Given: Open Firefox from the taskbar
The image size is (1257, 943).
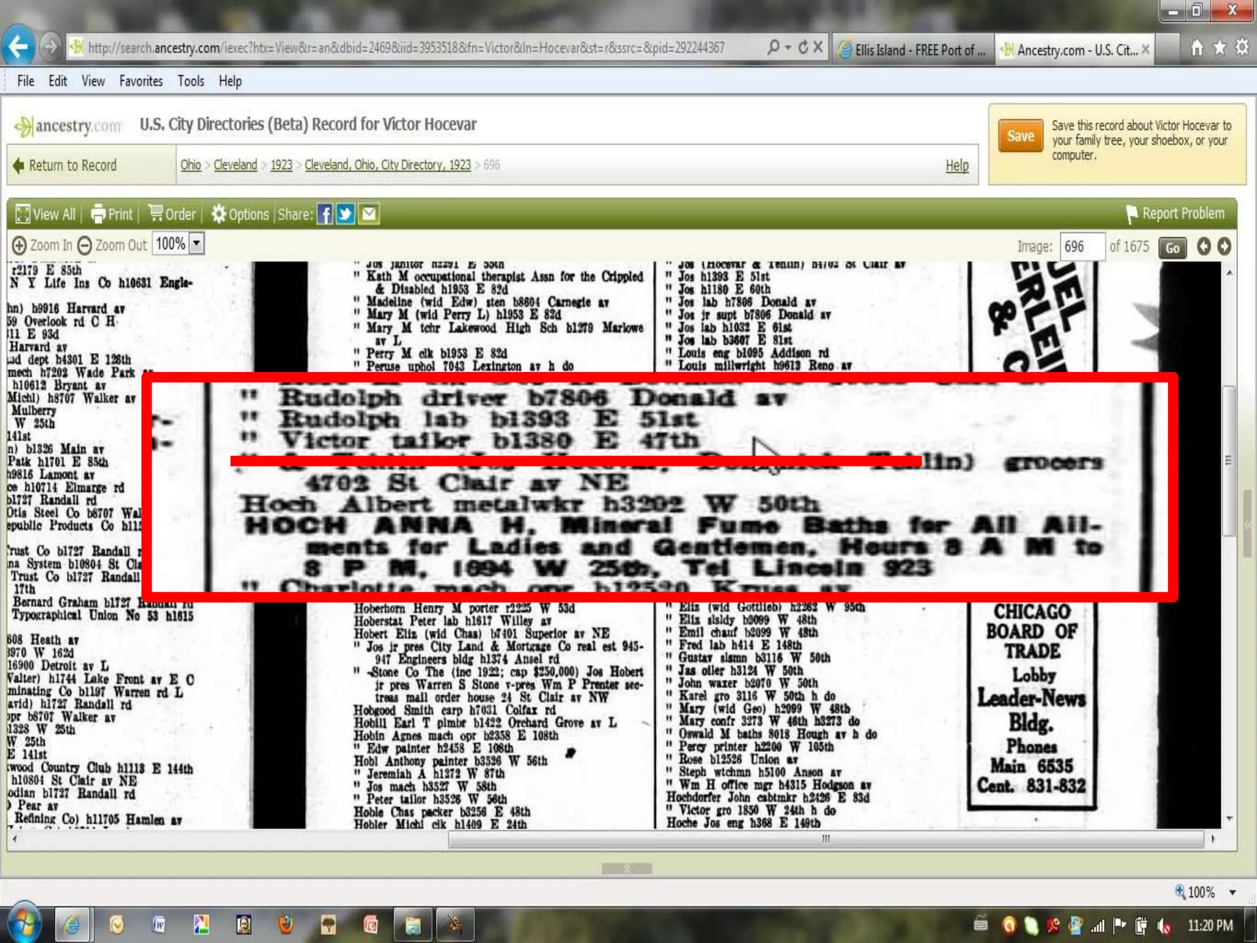Looking at the screenshot, I should coord(286,924).
